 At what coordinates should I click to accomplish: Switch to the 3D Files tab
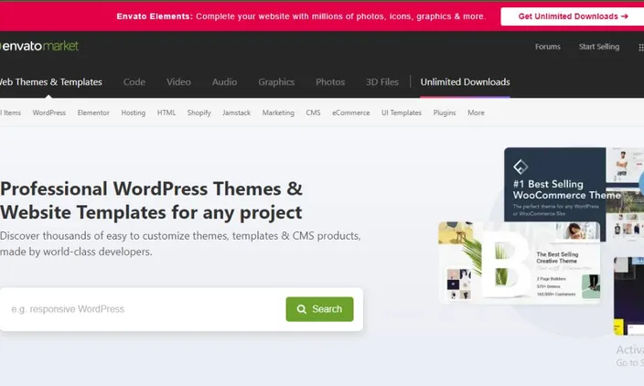pyautogui.click(x=382, y=82)
